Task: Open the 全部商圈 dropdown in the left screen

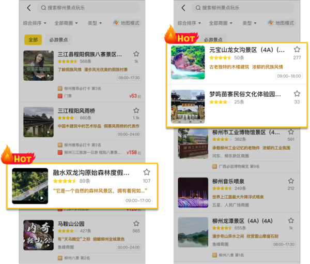Action: 65,23
